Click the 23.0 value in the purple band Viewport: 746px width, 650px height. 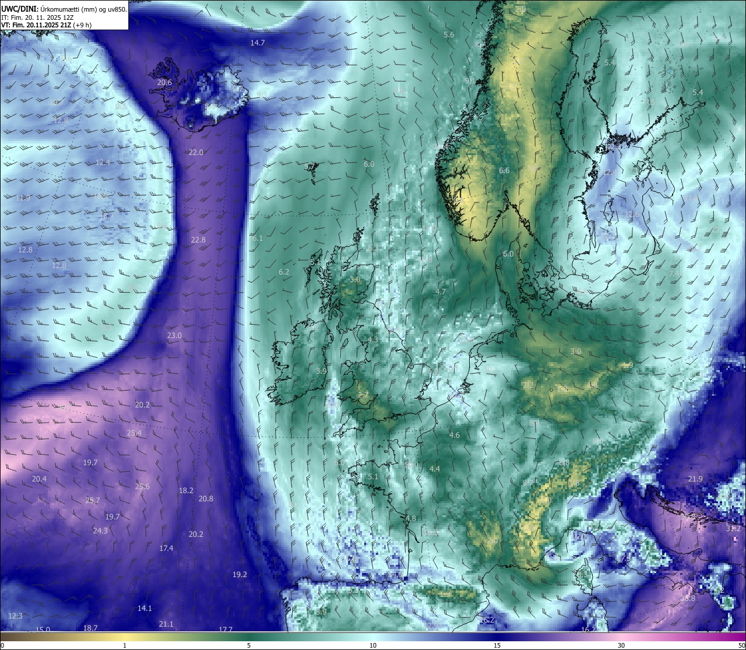(174, 336)
